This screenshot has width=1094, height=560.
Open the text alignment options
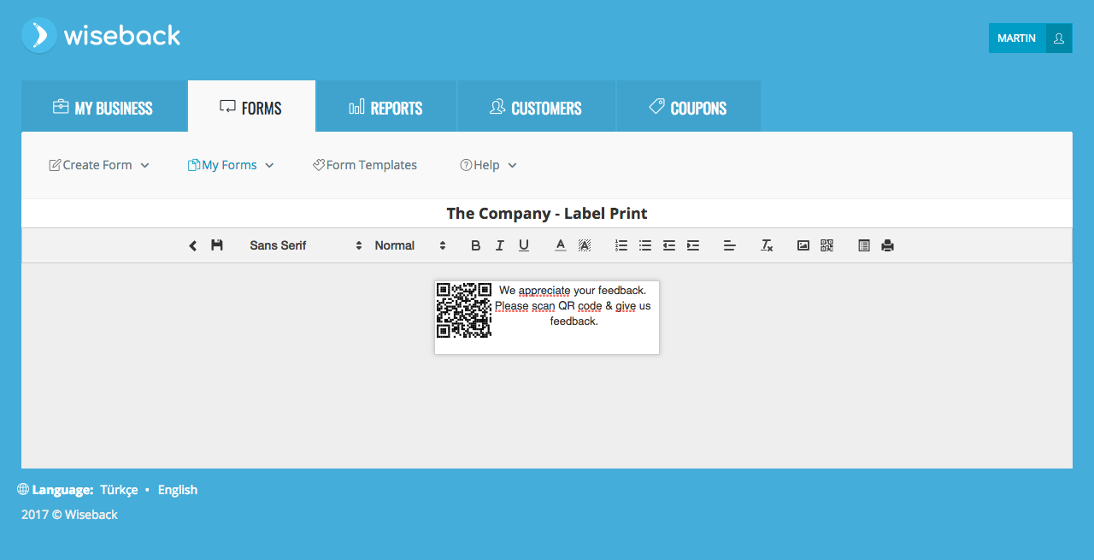coord(730,245)
